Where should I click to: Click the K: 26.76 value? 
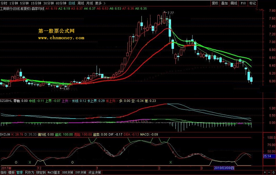[17, 134]
